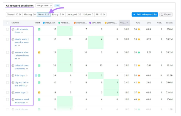Open the cold shoulder dress keyword link

[x=21, y=31]
